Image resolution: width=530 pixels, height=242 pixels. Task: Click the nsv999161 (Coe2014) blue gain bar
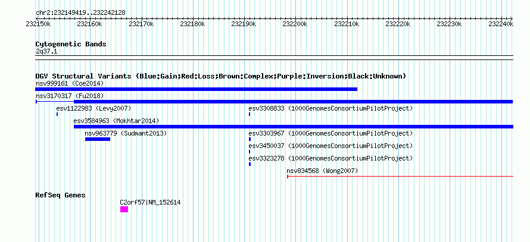pos(196,89)
